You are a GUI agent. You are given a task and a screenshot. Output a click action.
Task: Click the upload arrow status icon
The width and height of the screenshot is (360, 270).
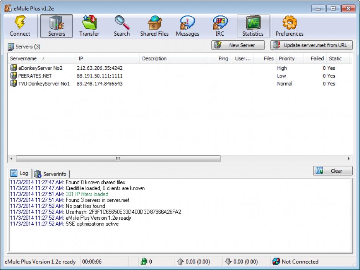pyautogui.click(x=180, y=262)
